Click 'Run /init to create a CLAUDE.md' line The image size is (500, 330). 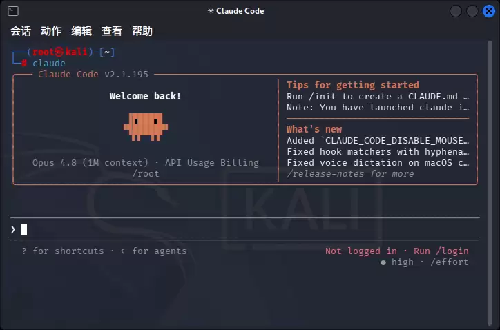pos(378,96)
